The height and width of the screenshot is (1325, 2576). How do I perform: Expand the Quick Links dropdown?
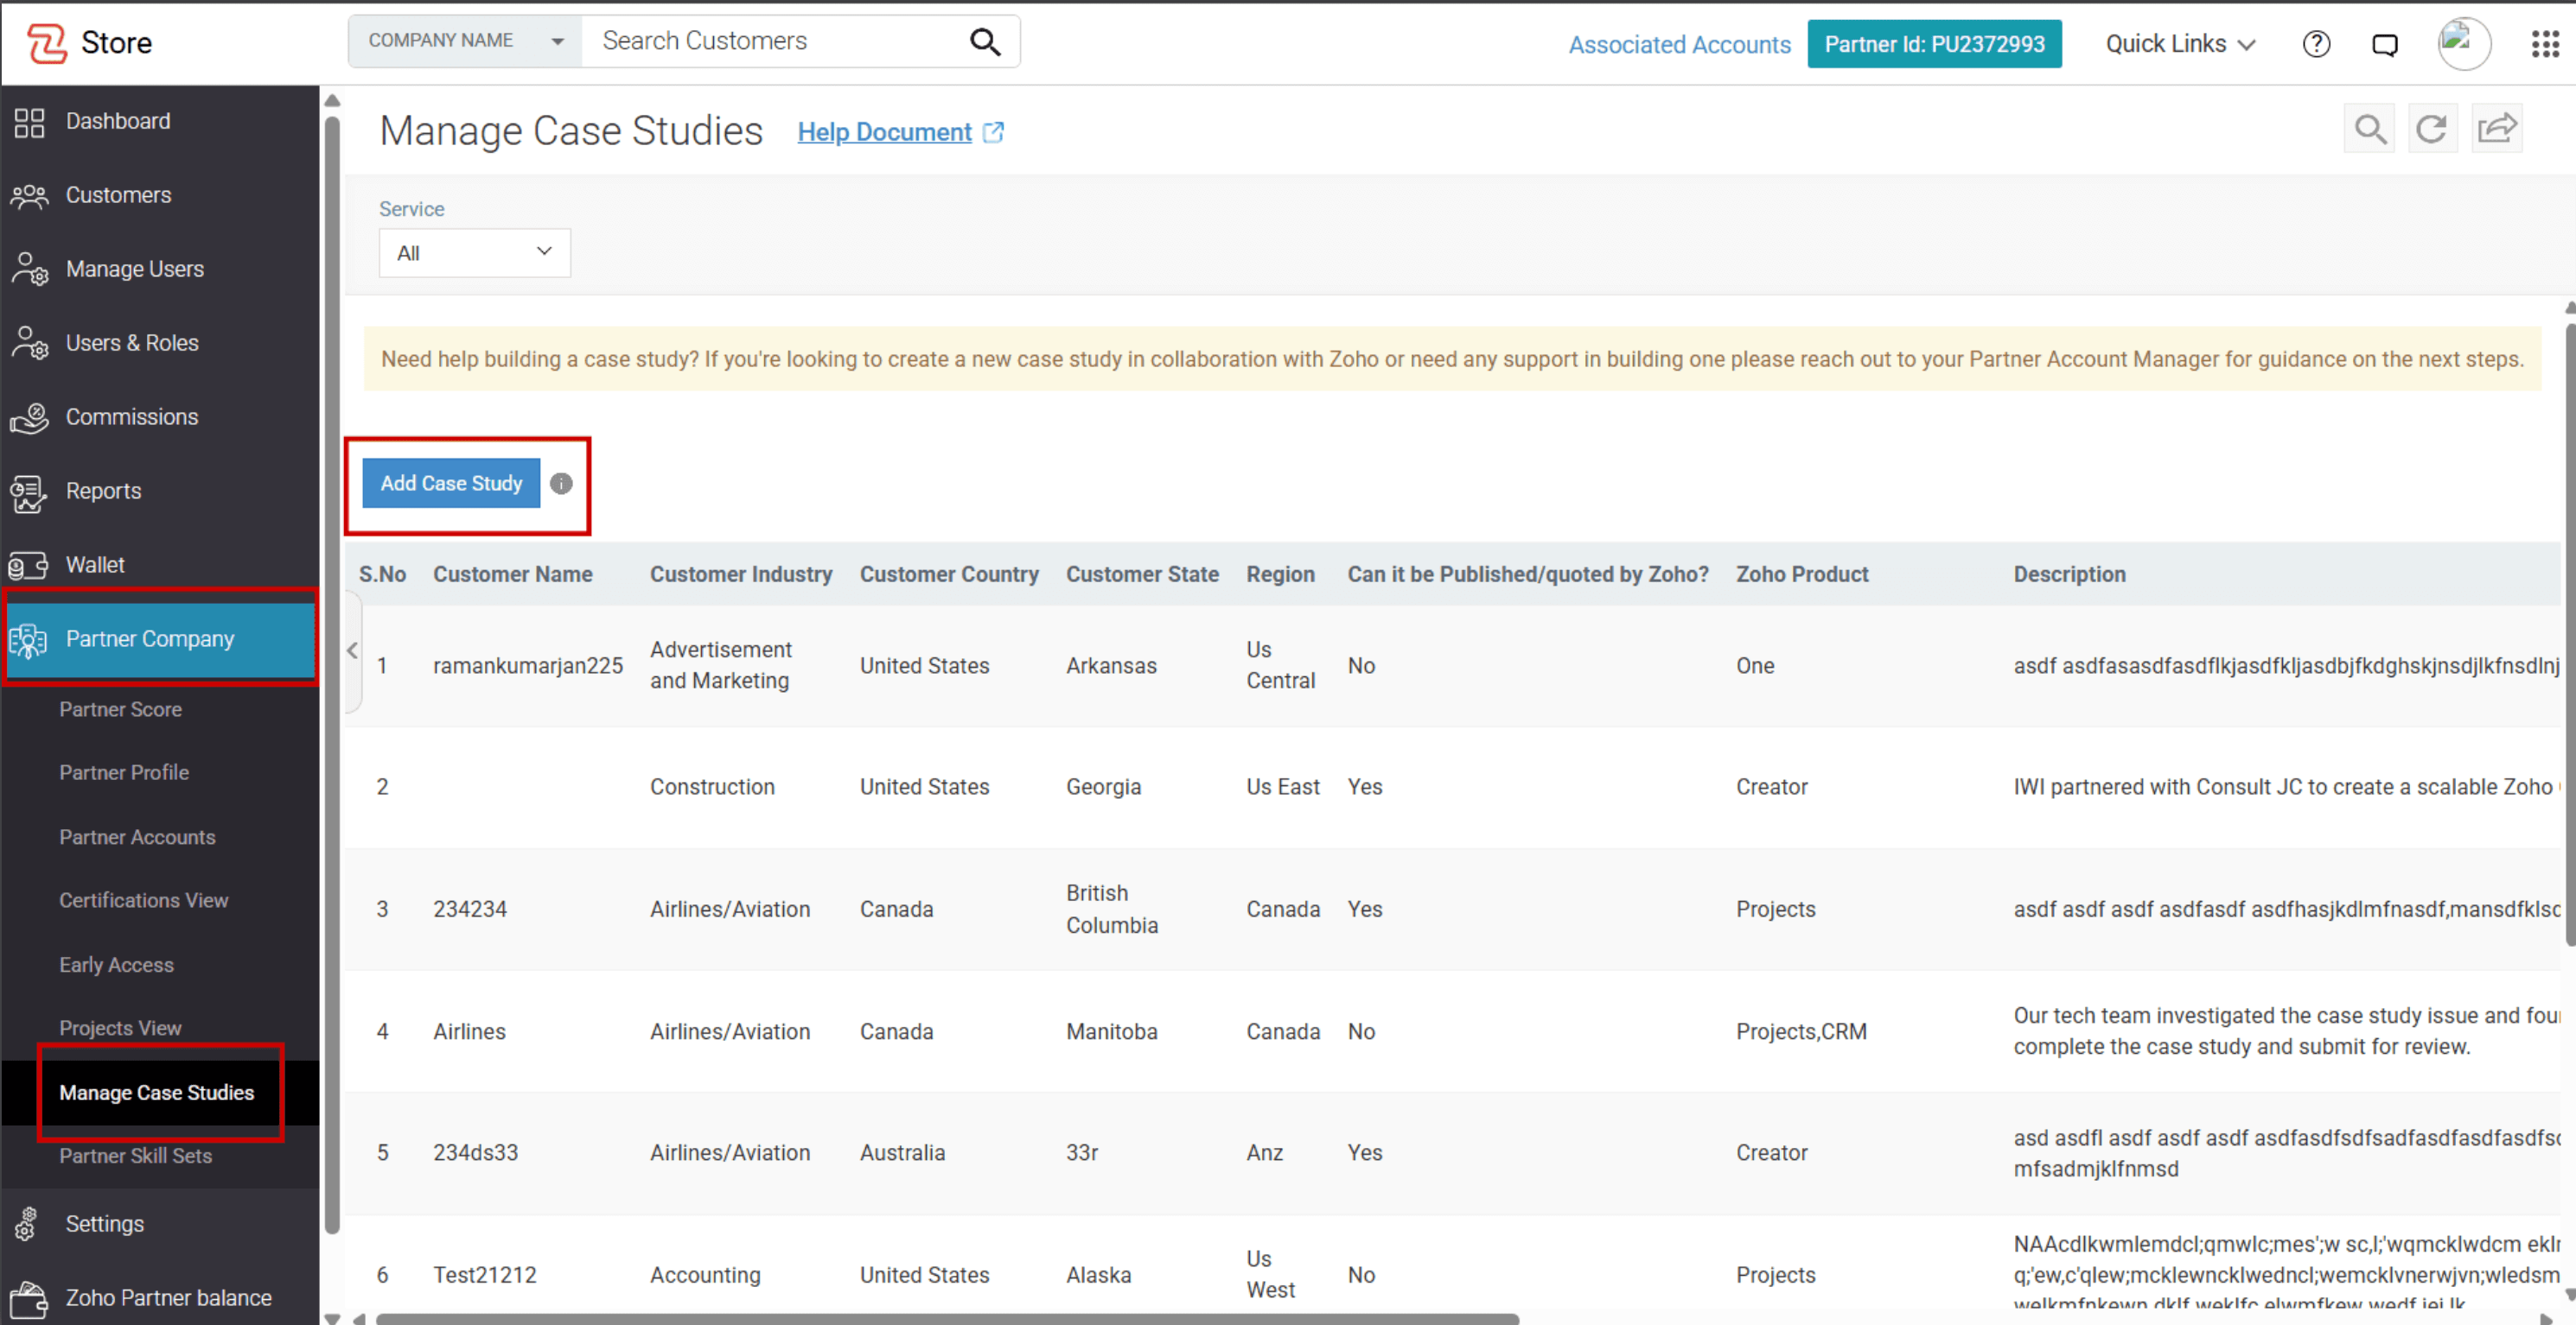coord(2180,44)
